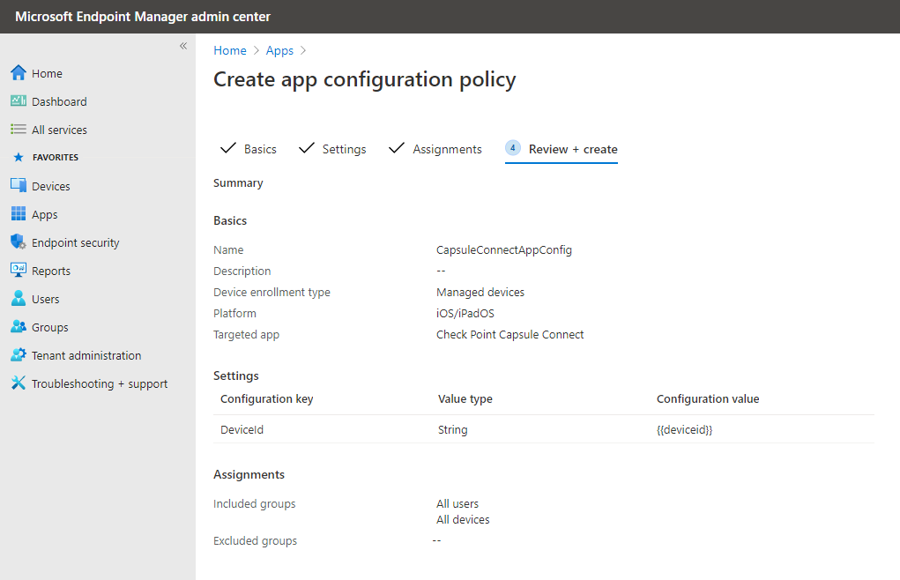Click the Endpoint security shield icon
This screenshot has width=900, height=580.
coord(19,242)
